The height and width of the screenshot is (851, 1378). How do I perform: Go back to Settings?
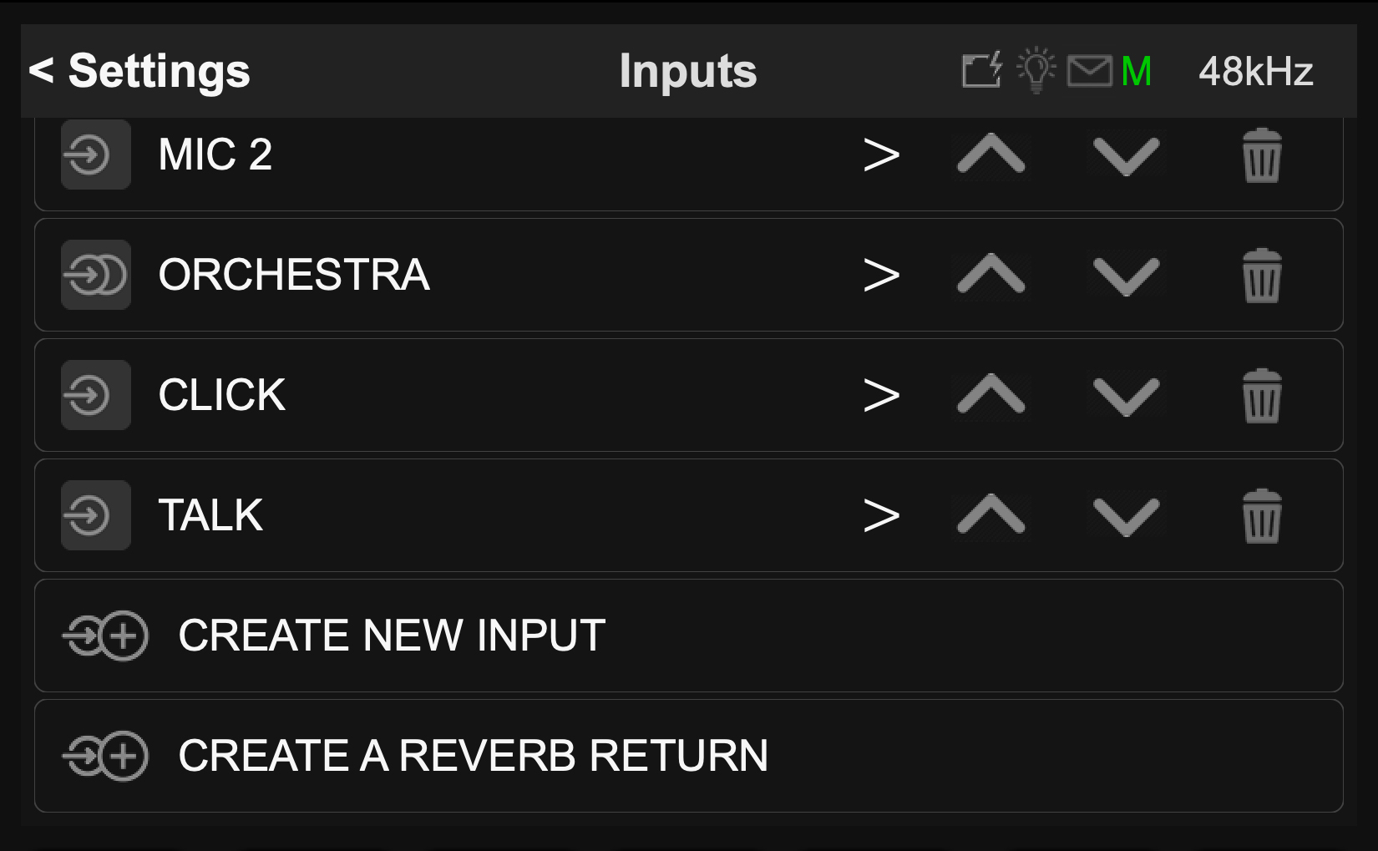(139, 71)
